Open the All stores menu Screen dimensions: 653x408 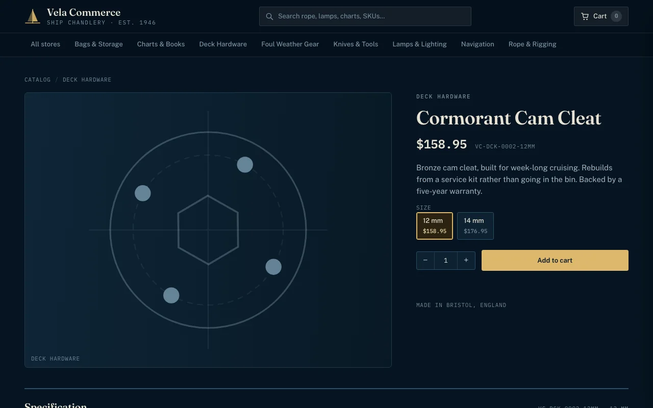pos(45,44)
